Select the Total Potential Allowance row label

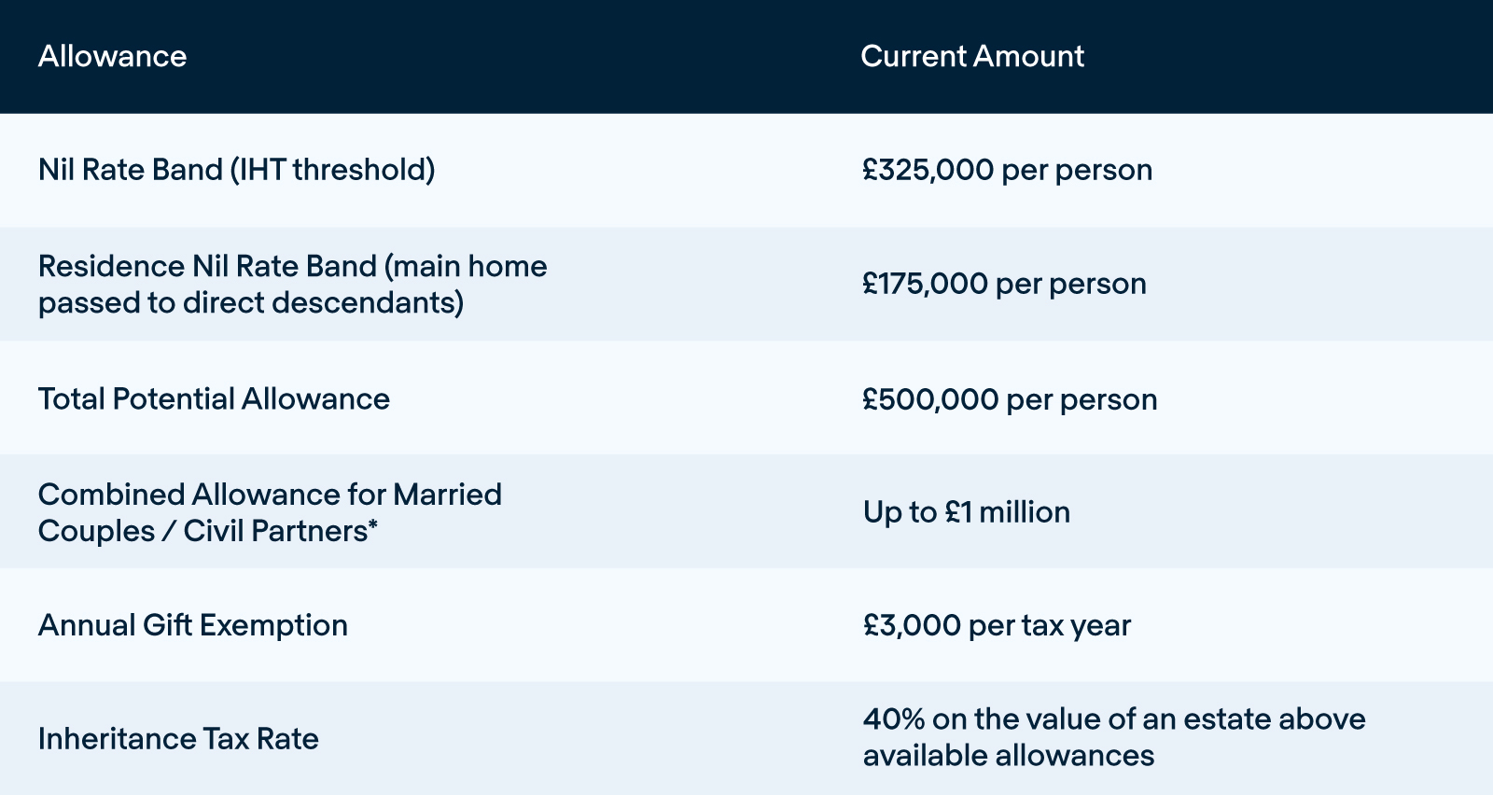(x=214, y=398)
